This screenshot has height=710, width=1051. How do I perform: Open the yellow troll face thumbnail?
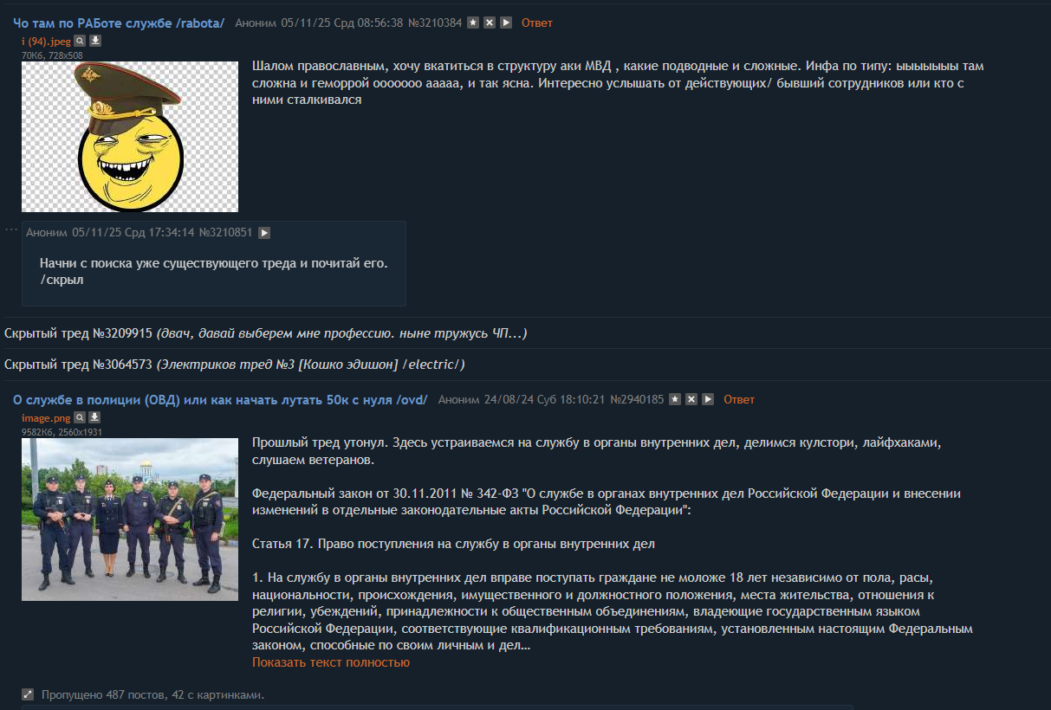coord(130,137)
